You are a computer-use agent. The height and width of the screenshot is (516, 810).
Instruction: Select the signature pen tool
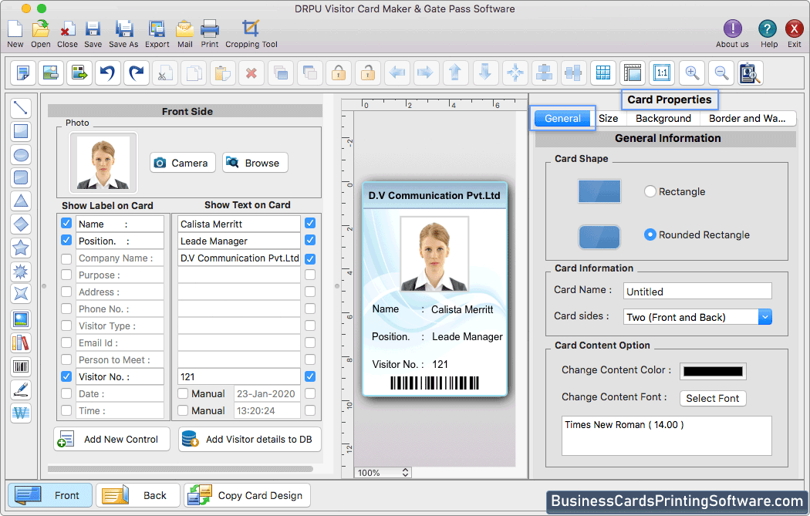[x=21, y=390]
